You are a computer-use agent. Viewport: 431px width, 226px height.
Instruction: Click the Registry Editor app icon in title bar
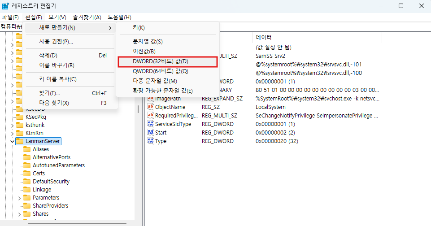pos(6,6)
